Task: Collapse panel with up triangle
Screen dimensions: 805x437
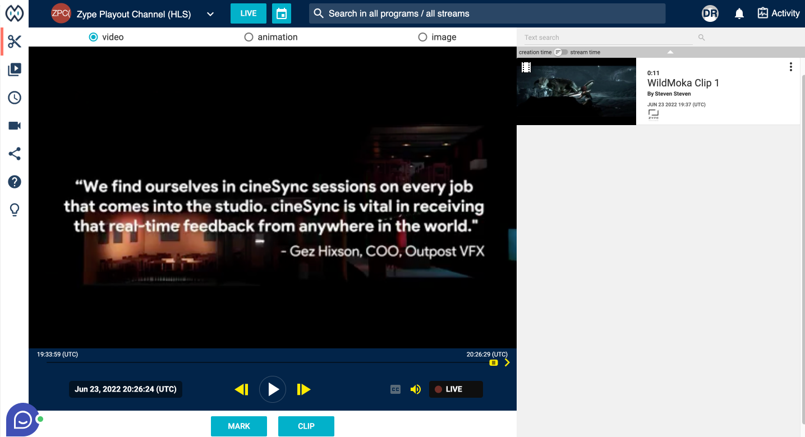Action: [x=670, y=52]
